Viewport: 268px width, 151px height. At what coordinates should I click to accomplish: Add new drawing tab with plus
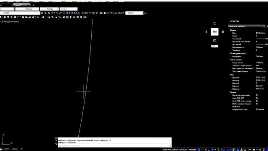pyautogui.click(x=33, y=5)
